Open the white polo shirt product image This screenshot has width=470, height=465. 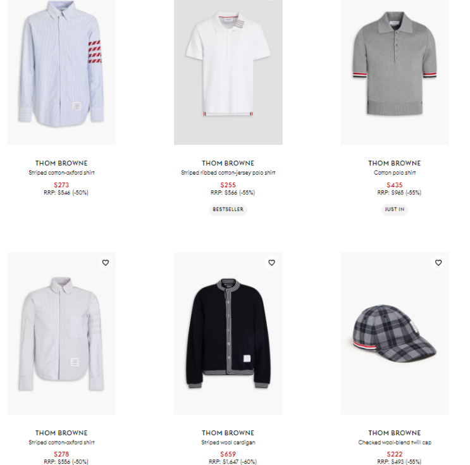(x=228, y=72)
